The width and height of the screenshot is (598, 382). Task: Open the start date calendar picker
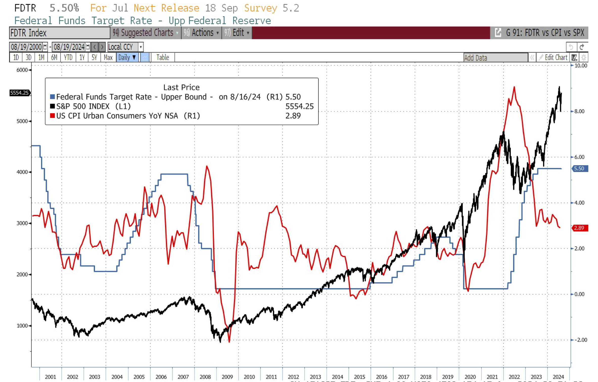45,47
